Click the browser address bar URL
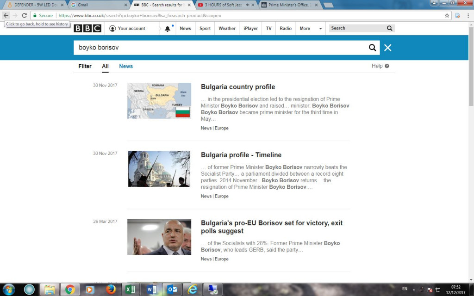This screenshot has height=296, width=474. (140, 15)
